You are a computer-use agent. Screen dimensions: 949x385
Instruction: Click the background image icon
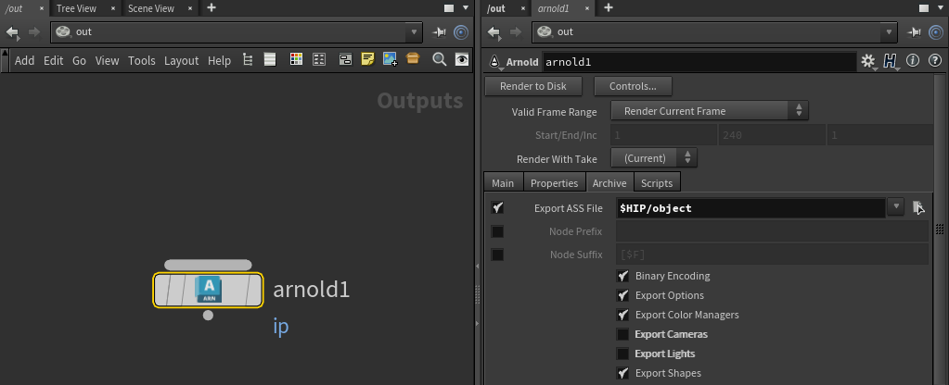point(391,59)
